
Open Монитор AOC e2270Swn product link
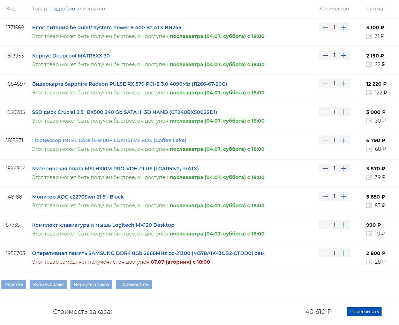[78, 197]
